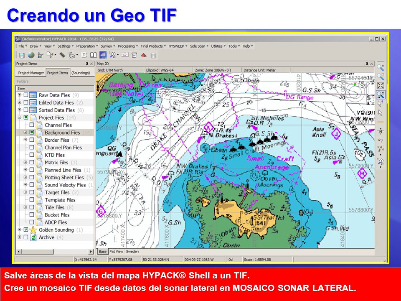Click the red 3D terrain model icon

pos(143,55)
